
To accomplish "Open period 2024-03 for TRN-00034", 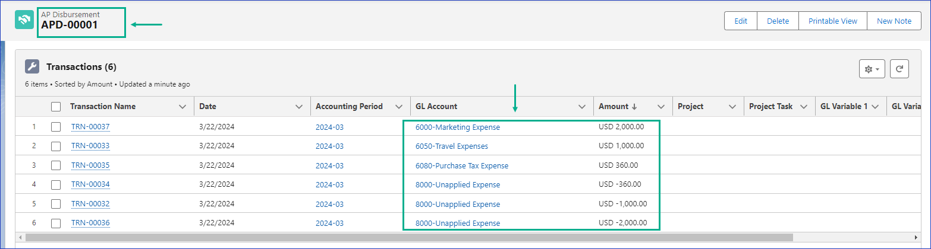I will 329,184.
